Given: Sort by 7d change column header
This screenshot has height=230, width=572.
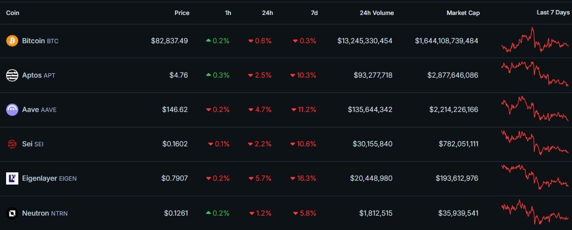Looking at the screenshot, I should pyautogui.click(x=314, y=13).
